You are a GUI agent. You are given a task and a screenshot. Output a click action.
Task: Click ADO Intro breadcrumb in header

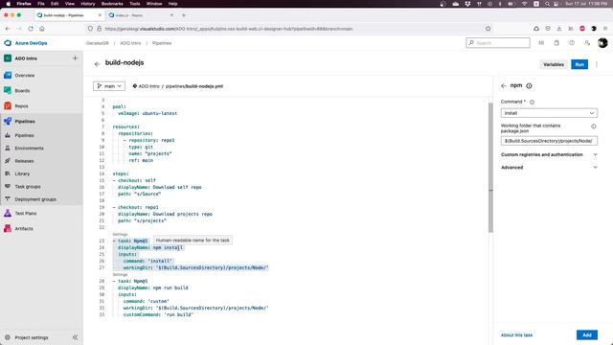[x=130, y=43]
